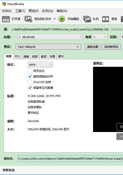Click the 队列 toolbar label
Screen dimensions: 123x175
(x=96, y=19)
